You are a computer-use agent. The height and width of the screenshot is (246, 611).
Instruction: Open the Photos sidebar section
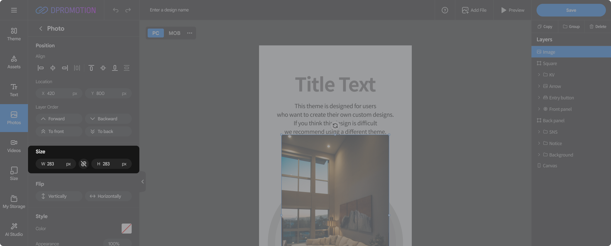pos(14,118)
